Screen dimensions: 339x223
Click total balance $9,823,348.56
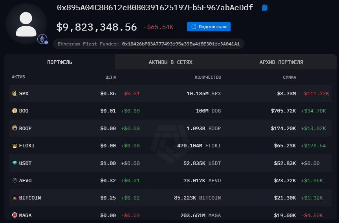tap(97, 27)
